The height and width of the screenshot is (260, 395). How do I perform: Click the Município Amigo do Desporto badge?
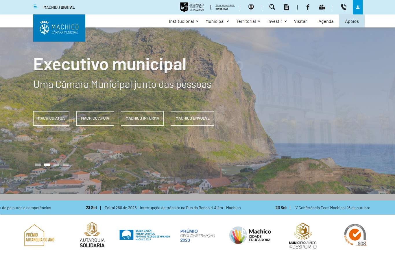303,236
